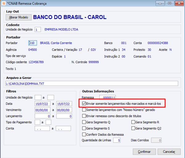This screenshot has width=185, height=158.
Task: Cancel the dialog with the Cancelar button
Action: (x=169, y=152)
